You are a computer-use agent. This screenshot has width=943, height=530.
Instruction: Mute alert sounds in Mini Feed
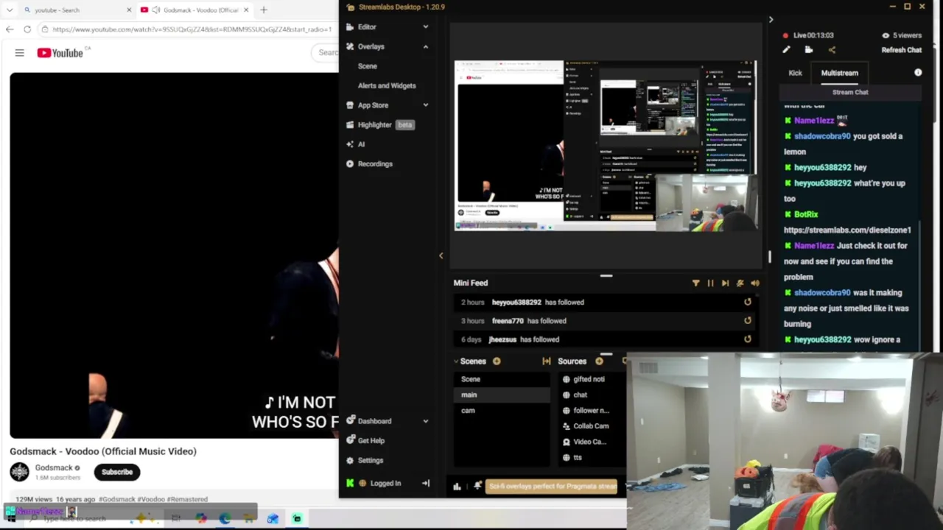pyautogui.click(x=754, y=283)
